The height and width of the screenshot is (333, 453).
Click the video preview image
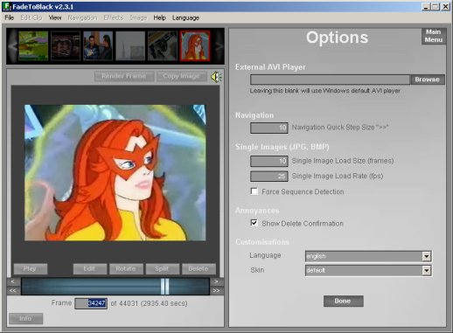coord(115,173)
